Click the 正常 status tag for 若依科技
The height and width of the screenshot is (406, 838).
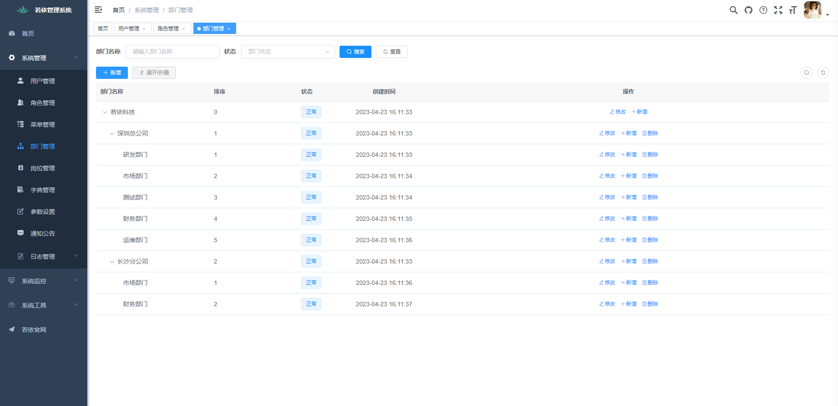311,112
